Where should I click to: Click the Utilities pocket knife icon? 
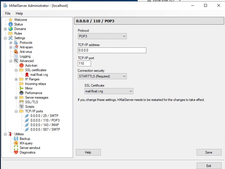(11, 134)
